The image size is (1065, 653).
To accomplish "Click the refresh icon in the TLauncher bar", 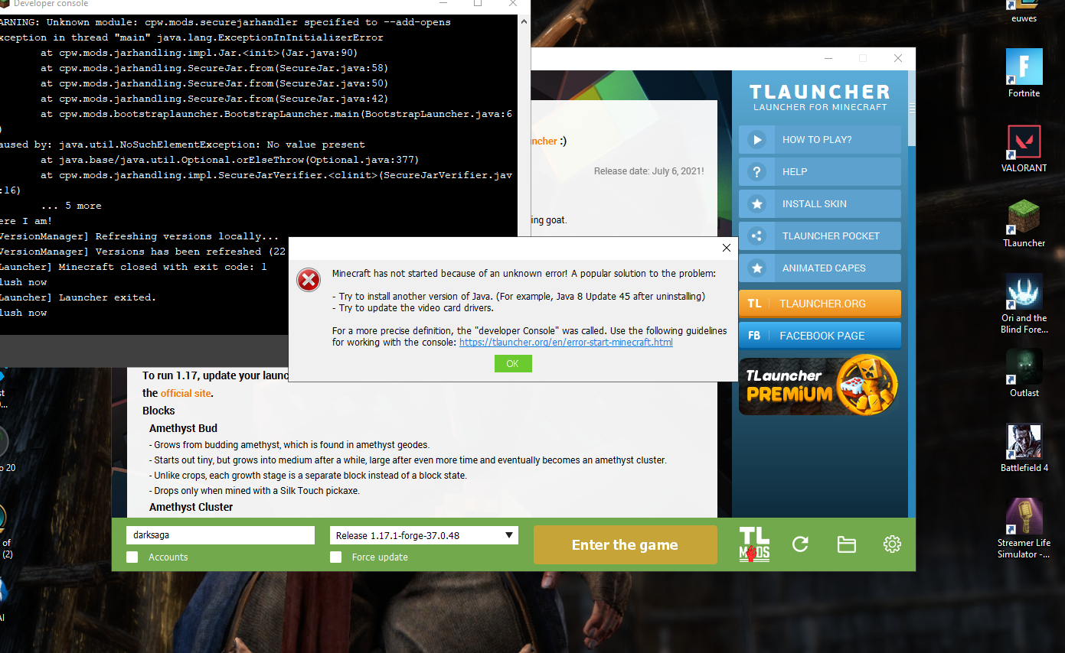I will pyautogui.click(x=800, y=544).
